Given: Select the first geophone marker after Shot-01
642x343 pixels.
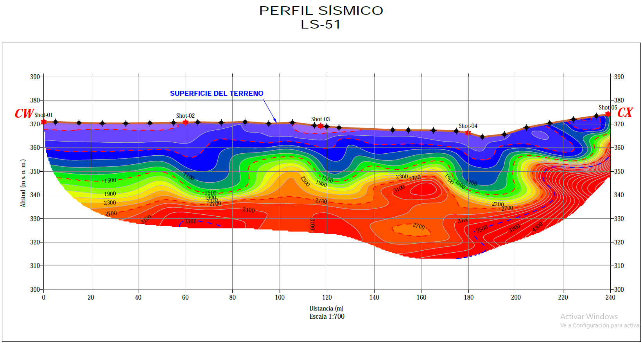Looking at the screenshot, I should 56,122.
